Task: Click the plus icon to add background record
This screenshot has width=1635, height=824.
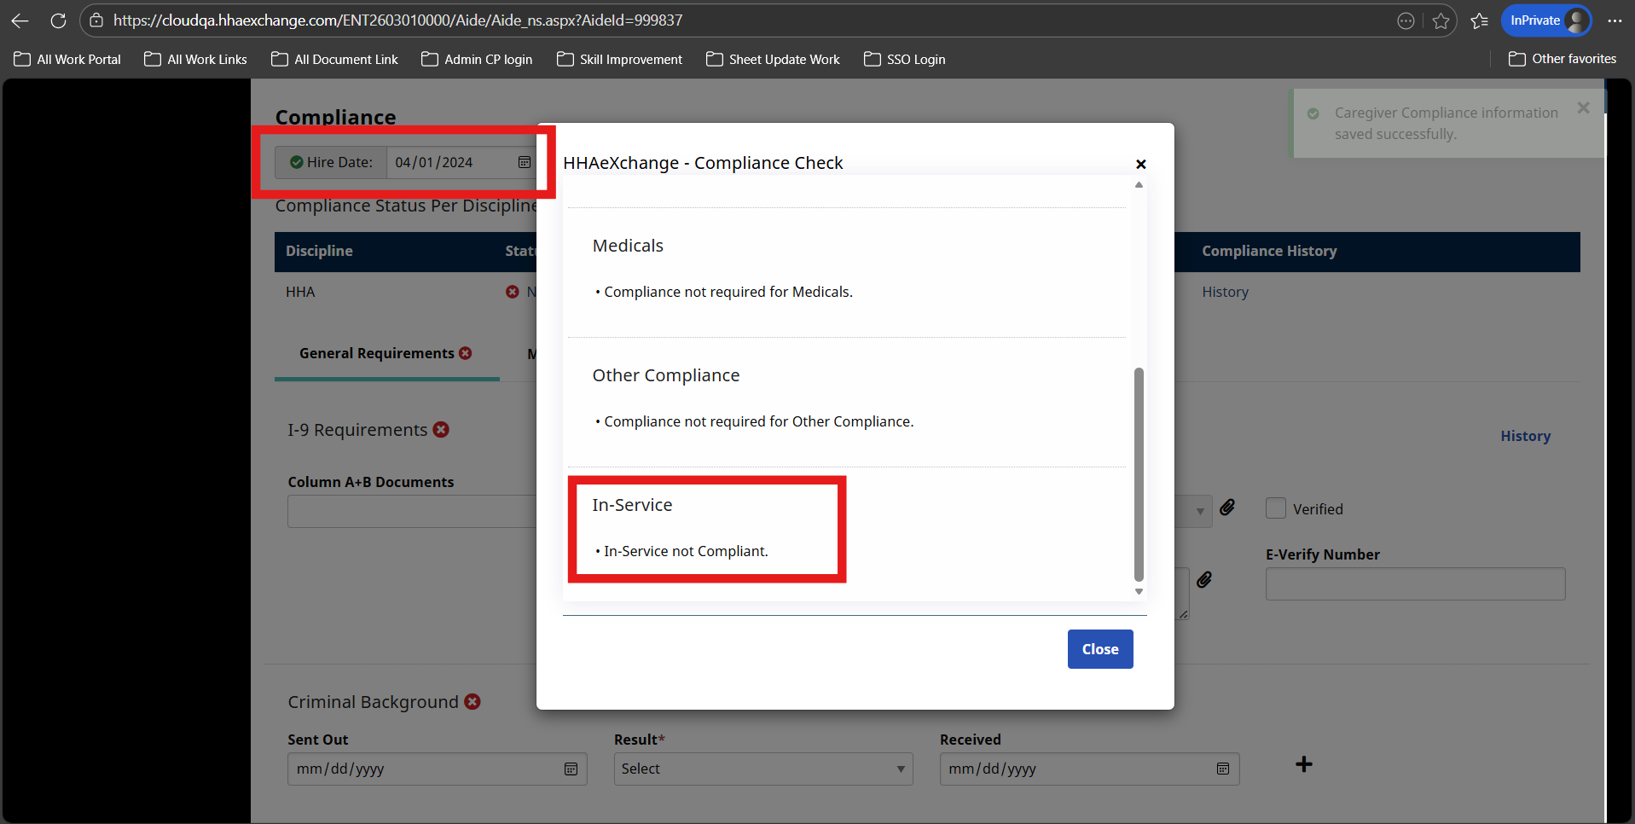Action: [1303, 764]
